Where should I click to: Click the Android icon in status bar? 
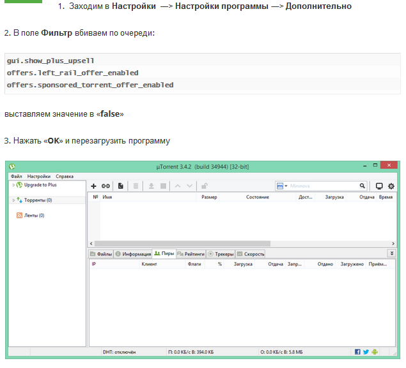pos(375,351)
